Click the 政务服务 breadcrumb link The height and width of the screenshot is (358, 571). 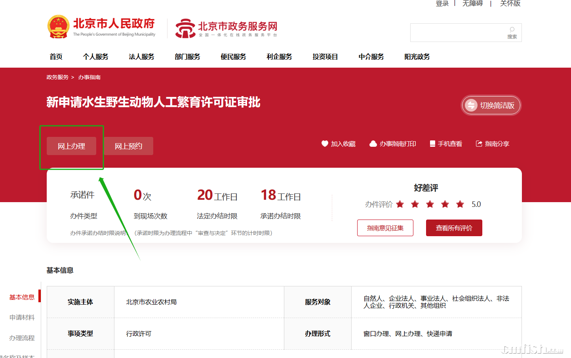point(57,77)
